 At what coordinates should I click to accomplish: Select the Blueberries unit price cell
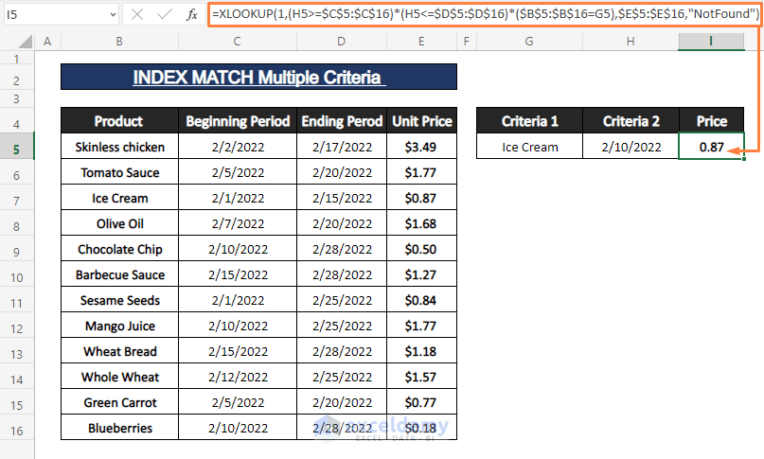tap(421, 428)
